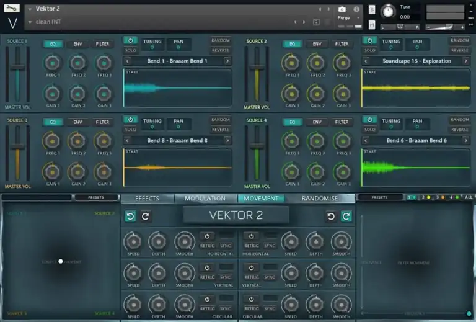This screenshot has width=476, height=322.
Task: Click Reverse button for Source 4
Action: coord(460,130)
